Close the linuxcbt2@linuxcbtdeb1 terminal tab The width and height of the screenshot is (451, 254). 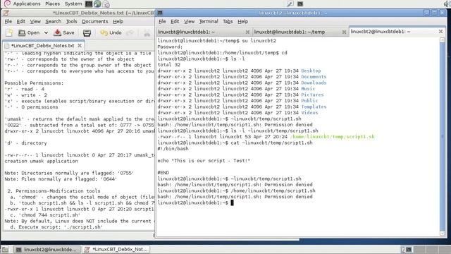pyautogui.click(x=440, y=31)
